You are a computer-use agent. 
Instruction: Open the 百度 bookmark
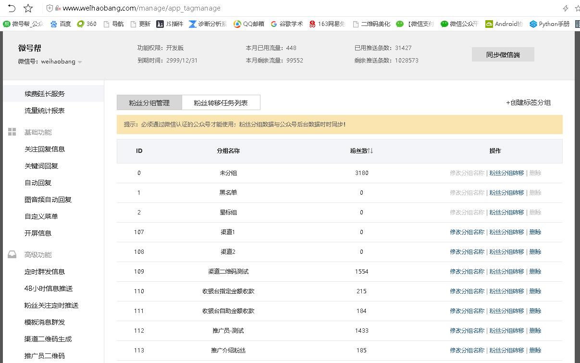click(61, 24)
